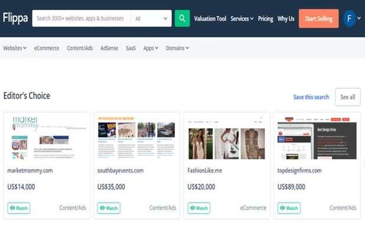Open southbayevents.com listing thumbnail

coord(136,138)
